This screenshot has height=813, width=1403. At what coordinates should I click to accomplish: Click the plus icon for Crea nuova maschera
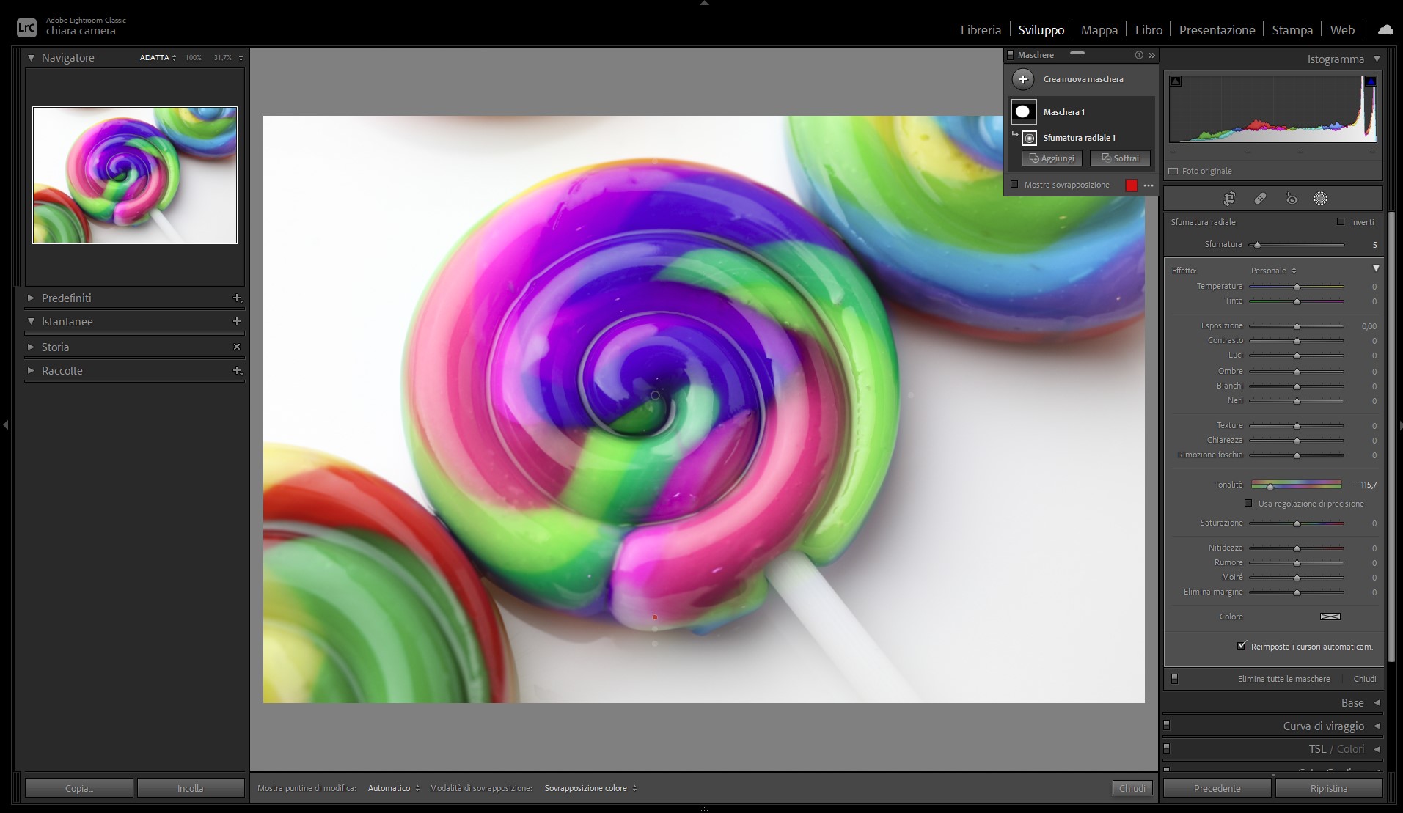coord(1022,79)
